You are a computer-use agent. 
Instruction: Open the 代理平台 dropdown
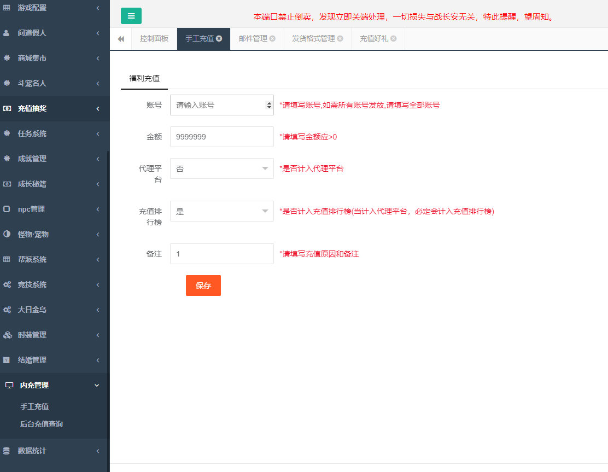(x=221, y=168)
